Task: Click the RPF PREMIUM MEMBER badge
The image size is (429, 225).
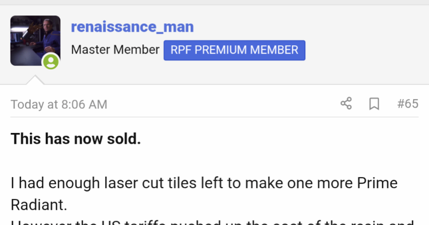Action: (235, 50)
